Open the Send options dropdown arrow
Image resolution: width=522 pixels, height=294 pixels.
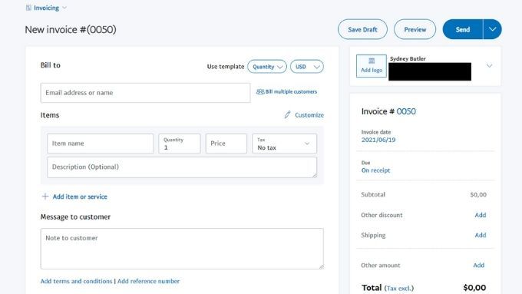point(492,29)
